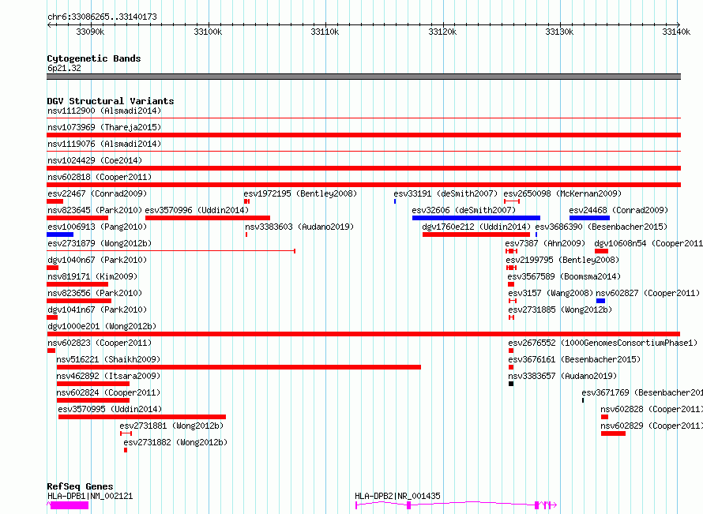Click the red bar of nsv602829 (Cooper2011)

point(613,433)
